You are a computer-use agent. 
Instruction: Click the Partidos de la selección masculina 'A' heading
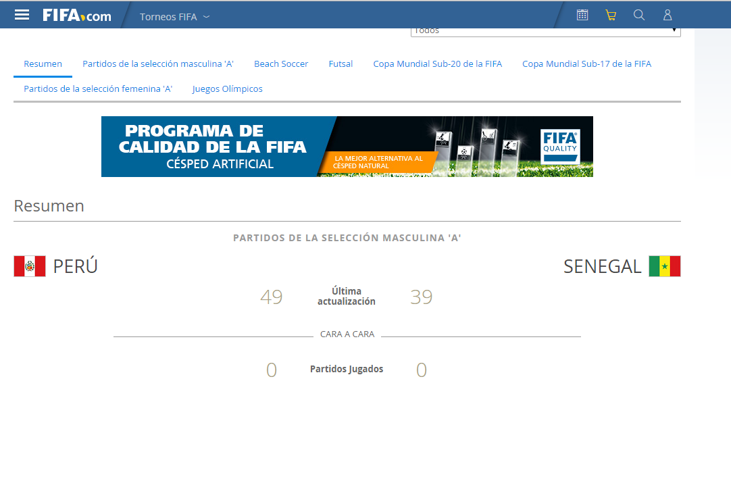[347, 238]
